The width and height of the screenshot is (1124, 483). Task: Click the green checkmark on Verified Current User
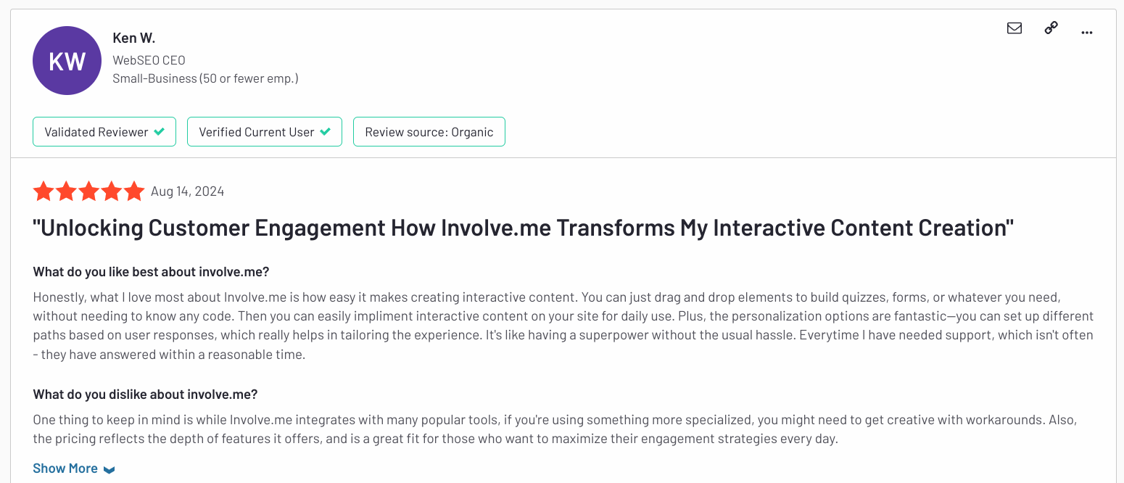pos(326,131)
